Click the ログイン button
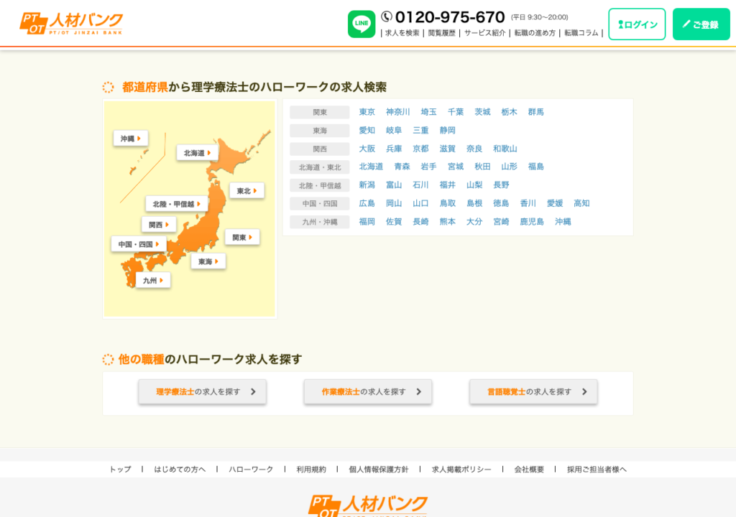Viewport: 736px width, 517px height. (637, 24)
